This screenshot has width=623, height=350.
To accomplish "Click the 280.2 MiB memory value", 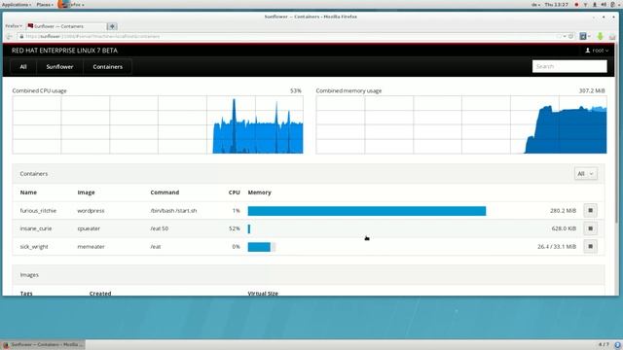I will [x=563, y=211].
